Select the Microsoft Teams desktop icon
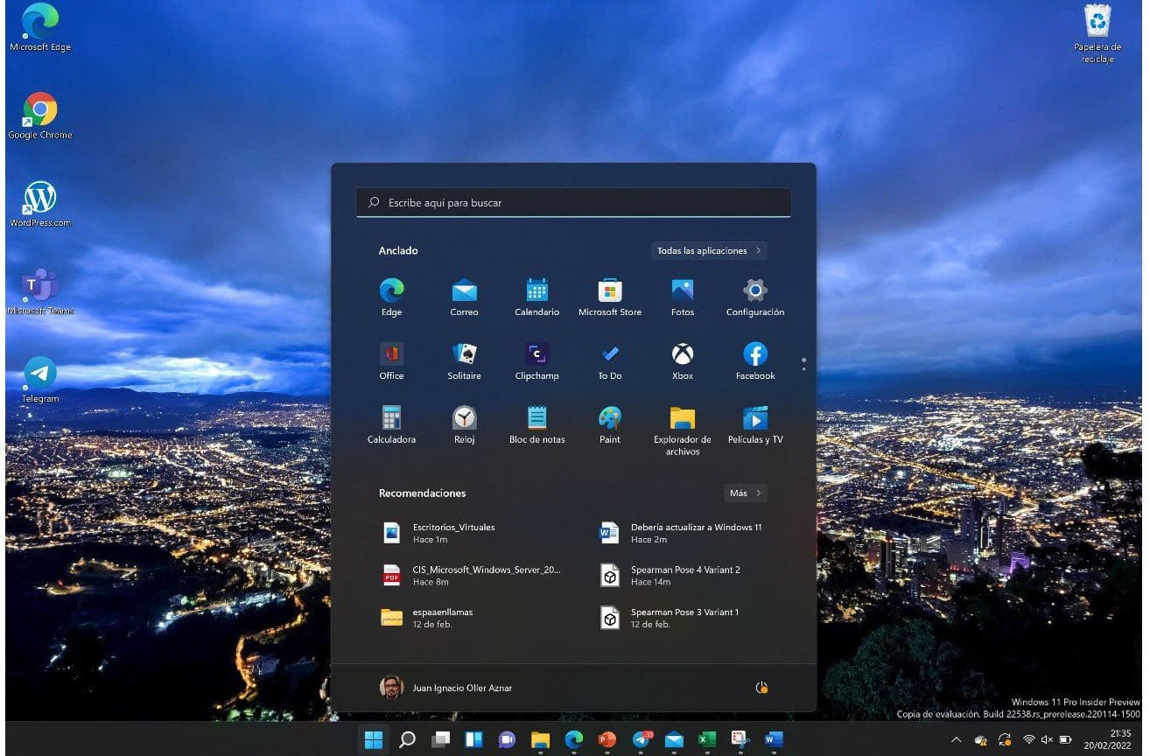The height and width of the screenshot is (756, 1150). point(40,292)
